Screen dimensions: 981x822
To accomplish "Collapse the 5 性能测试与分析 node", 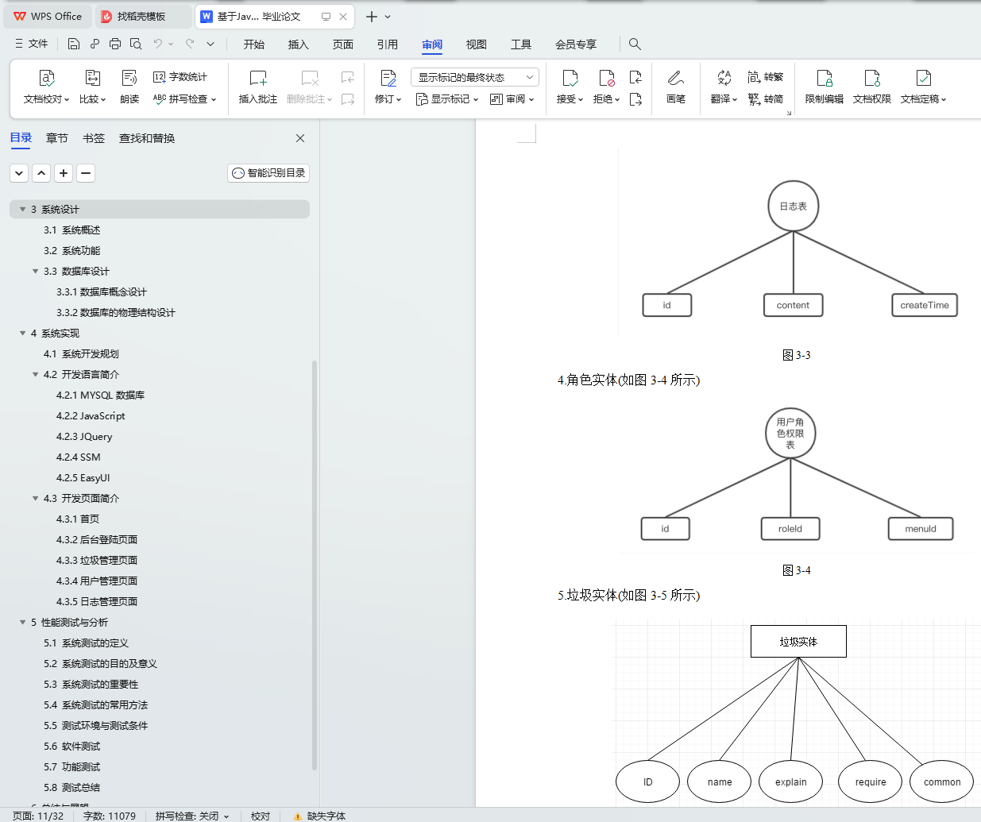I will (22, 623).
